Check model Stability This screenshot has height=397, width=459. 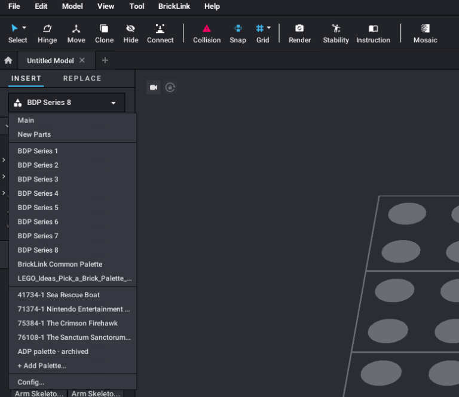tap(335, 33)
